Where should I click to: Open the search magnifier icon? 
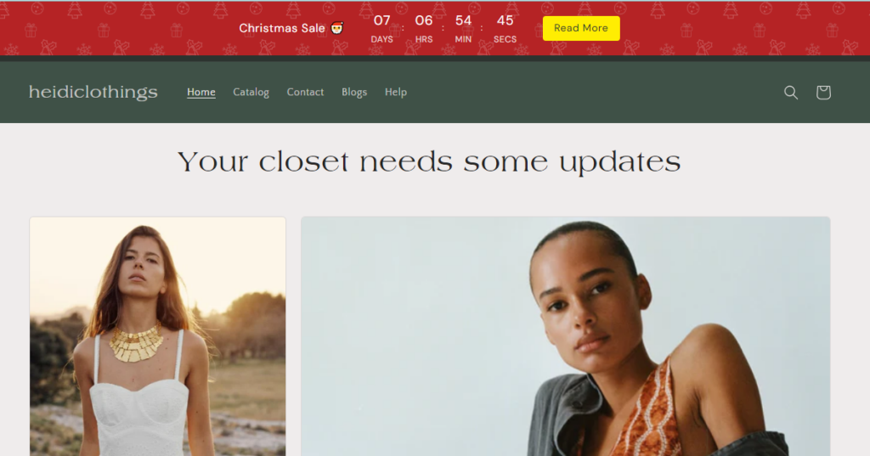(x=791, y=92)
